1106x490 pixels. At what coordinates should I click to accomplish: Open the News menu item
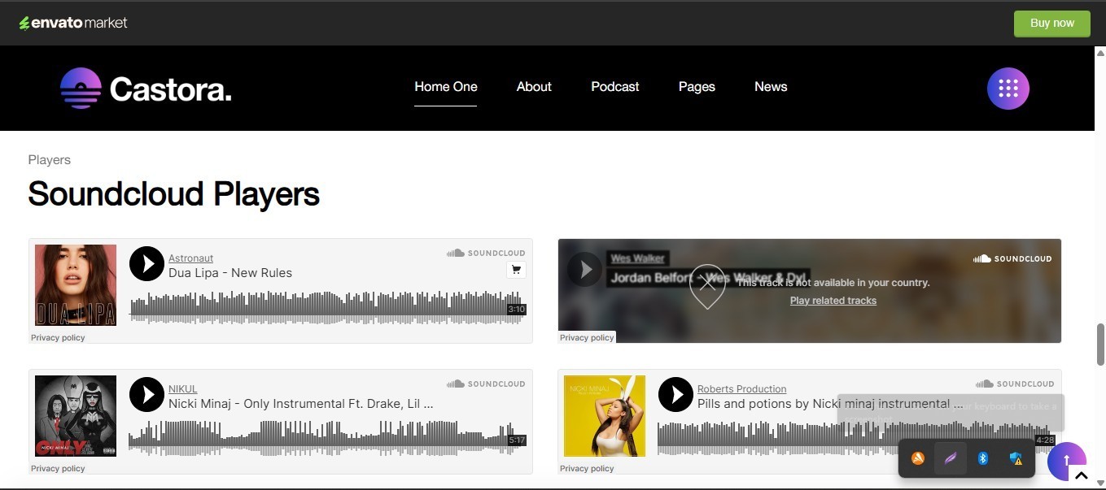click(x=771, y=87)
